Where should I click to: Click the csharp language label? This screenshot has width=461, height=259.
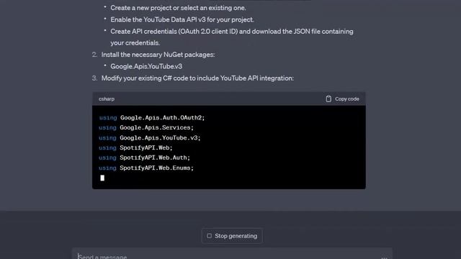coord(107,99)
